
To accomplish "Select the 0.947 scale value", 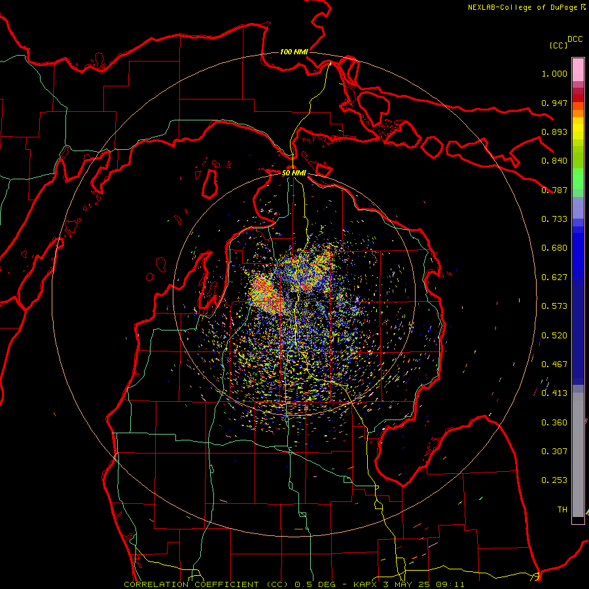I will [554, 103].
